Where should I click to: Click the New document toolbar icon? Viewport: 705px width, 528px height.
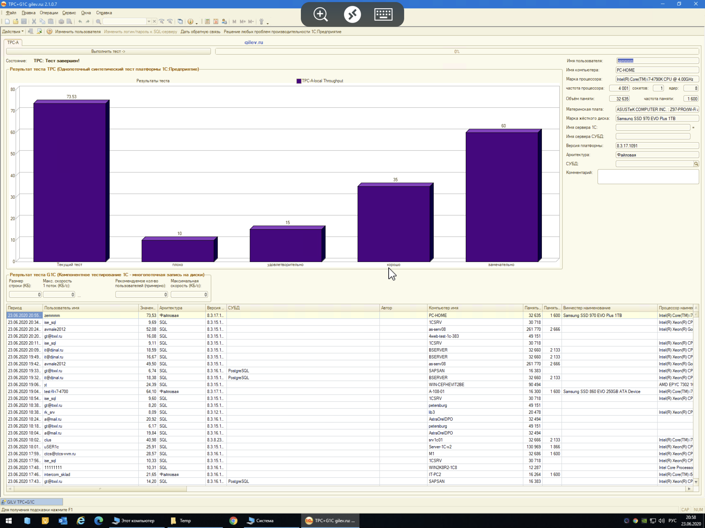tap(7, 22)
